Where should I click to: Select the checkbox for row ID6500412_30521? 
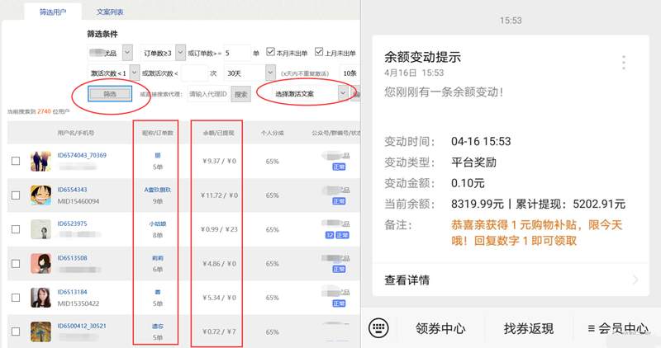tap(16, 332)
